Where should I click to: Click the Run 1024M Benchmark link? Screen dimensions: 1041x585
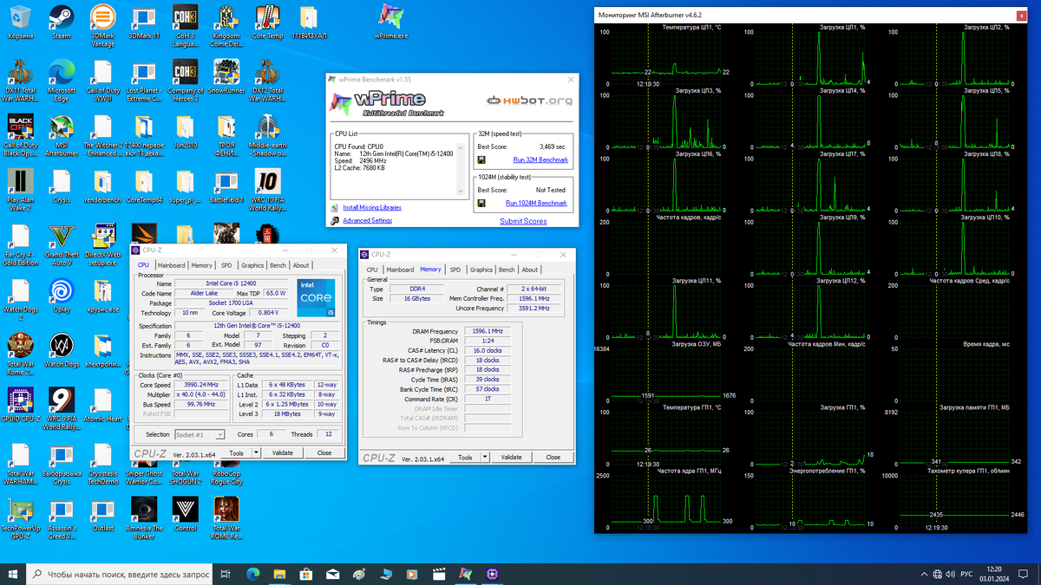(536, 204)
